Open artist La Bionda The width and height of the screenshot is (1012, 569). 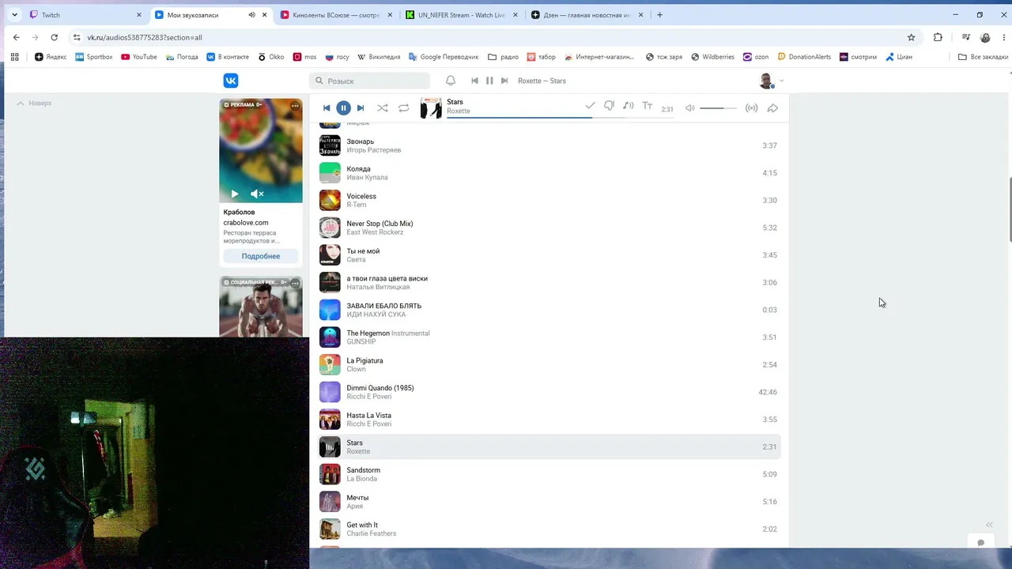(361, 479)
